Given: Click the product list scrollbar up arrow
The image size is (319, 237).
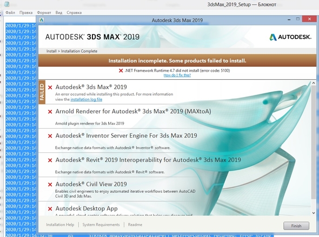Looking at the screenshot, I should [x=314, y=83].
